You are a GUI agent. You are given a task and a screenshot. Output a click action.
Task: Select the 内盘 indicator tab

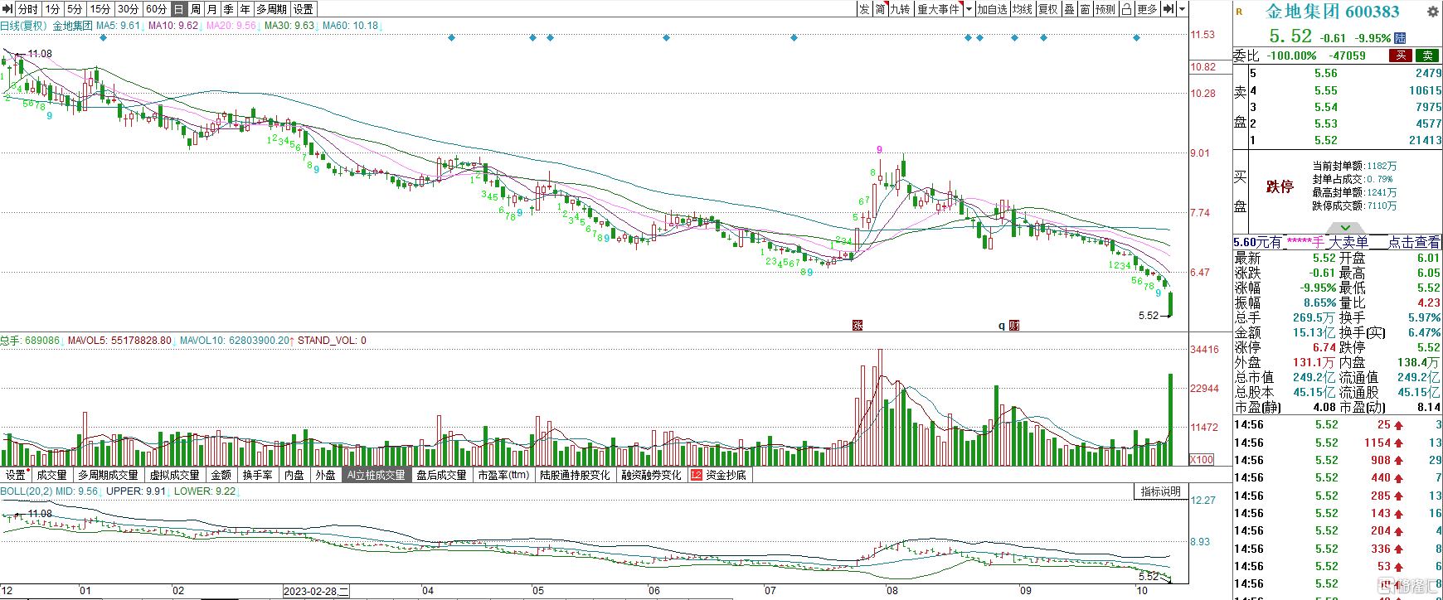pos(294,475)
